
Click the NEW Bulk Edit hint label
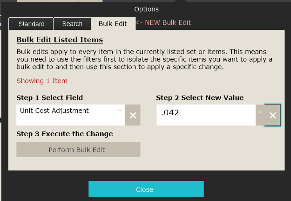click(x=163, y=22)
